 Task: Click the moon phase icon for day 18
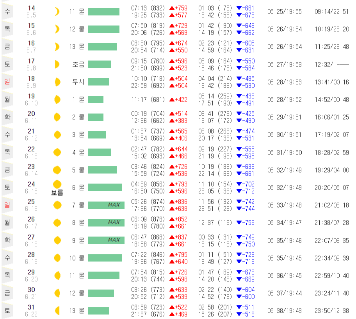pos(57,82)
